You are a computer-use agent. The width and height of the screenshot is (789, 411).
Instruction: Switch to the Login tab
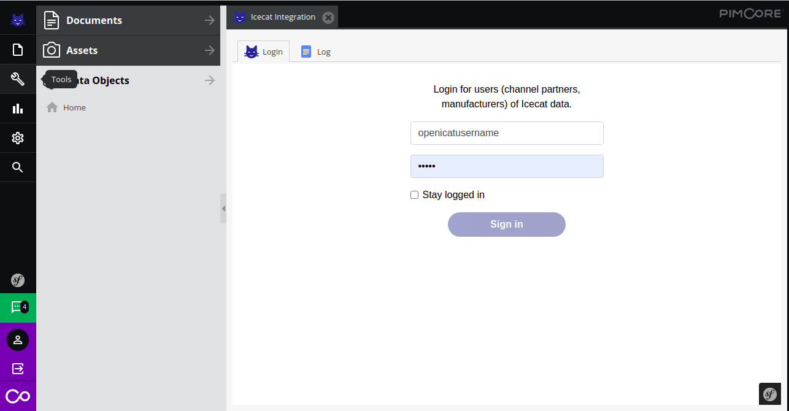[263, 52]
